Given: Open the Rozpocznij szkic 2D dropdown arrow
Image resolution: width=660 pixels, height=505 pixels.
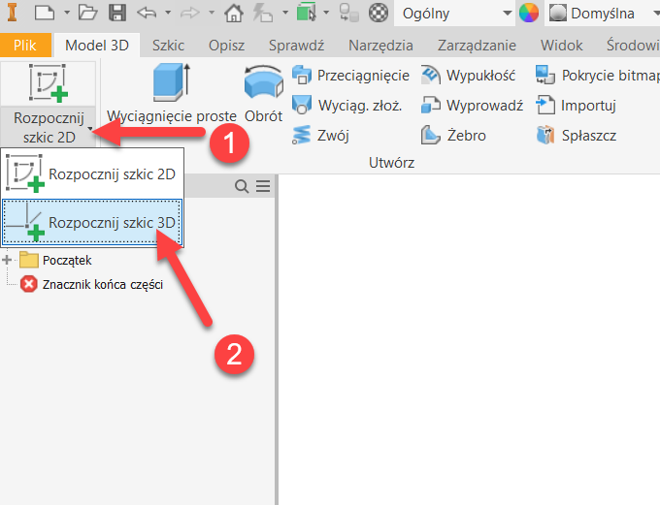Looking at the screenshot, I should point(89,129).
